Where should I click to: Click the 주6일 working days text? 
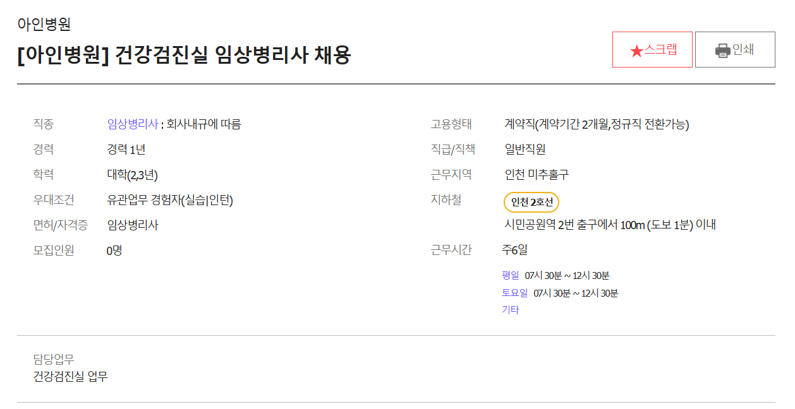tap(514, 250)
